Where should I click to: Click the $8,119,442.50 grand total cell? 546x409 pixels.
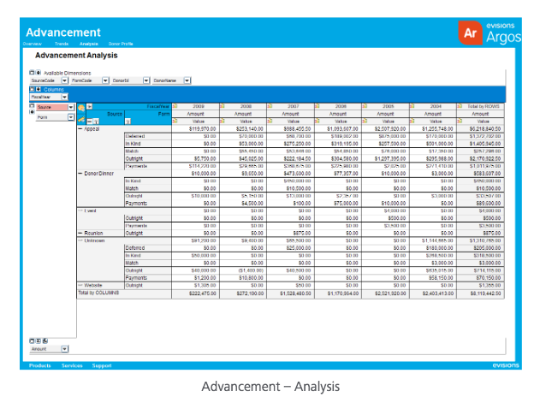[x=481, y=293]
